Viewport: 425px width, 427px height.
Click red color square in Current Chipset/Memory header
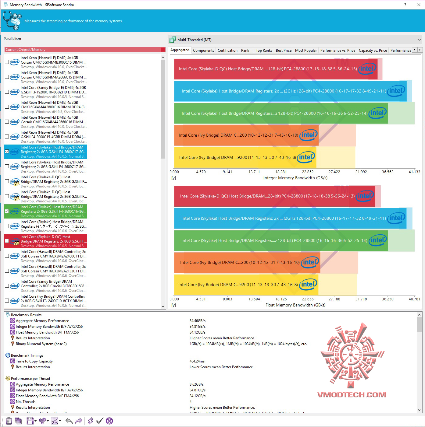pyautogui.click(x=163, y=50)
